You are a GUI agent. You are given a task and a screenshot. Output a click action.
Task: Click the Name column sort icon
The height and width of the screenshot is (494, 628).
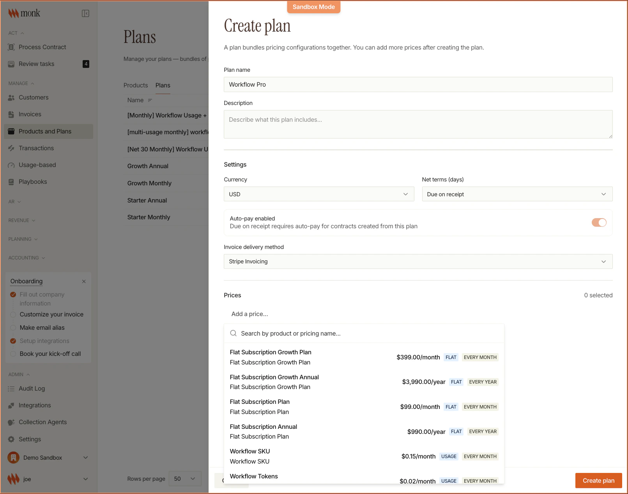click(x=150, y=100)
